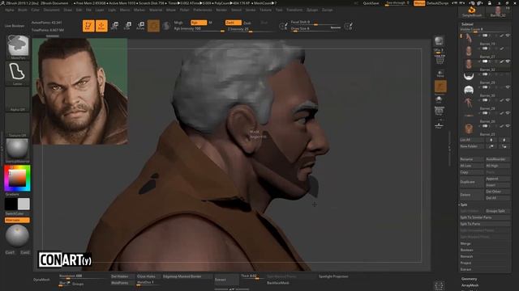
Task: Open the Alpha menu
Action: coord(10,10)
